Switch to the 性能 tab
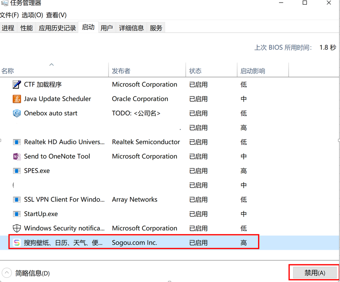This screenshot has width=340, height=282. [x=26, y=28]
